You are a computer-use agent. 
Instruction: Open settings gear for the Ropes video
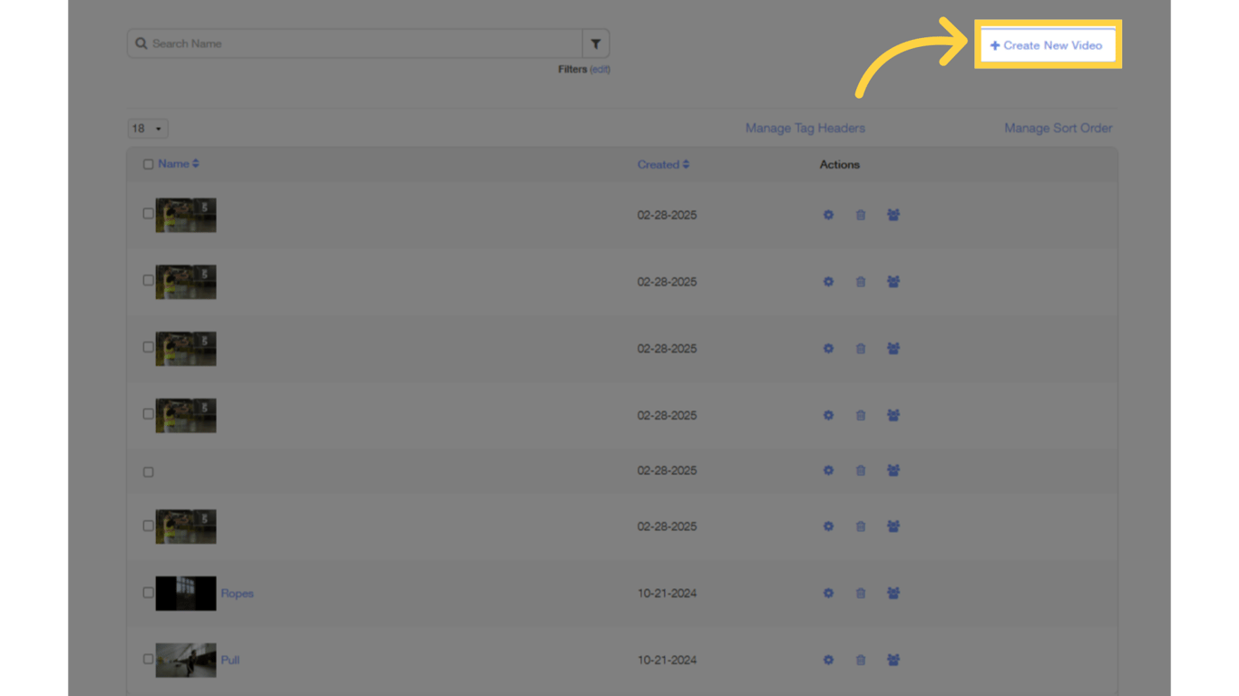pos(828,594)
